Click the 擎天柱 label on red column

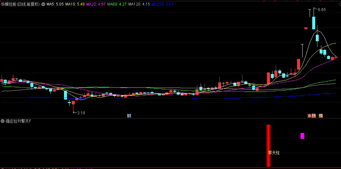click(x=274, y=153)
